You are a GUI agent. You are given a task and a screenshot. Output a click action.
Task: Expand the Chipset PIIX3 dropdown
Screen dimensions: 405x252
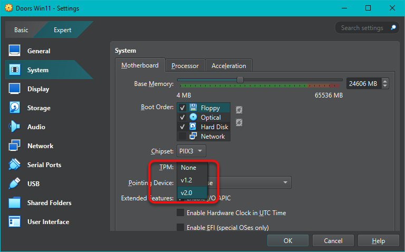click(191, 151)
